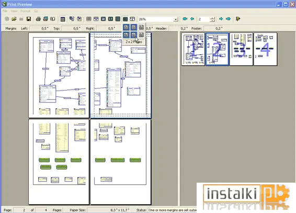Open multiple pages grid icon

pyautogui.click(x=125, y=19)
